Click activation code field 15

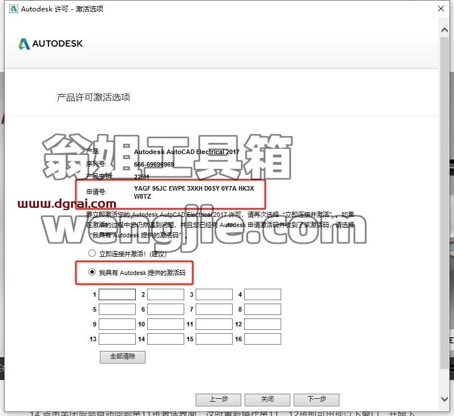(214, 339)
